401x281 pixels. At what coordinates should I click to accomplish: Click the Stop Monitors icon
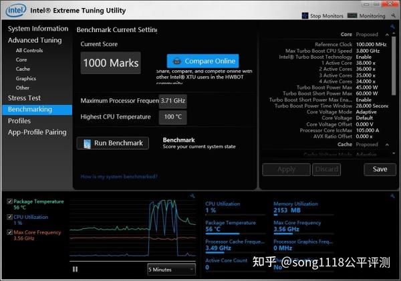(x=305, y=16)
